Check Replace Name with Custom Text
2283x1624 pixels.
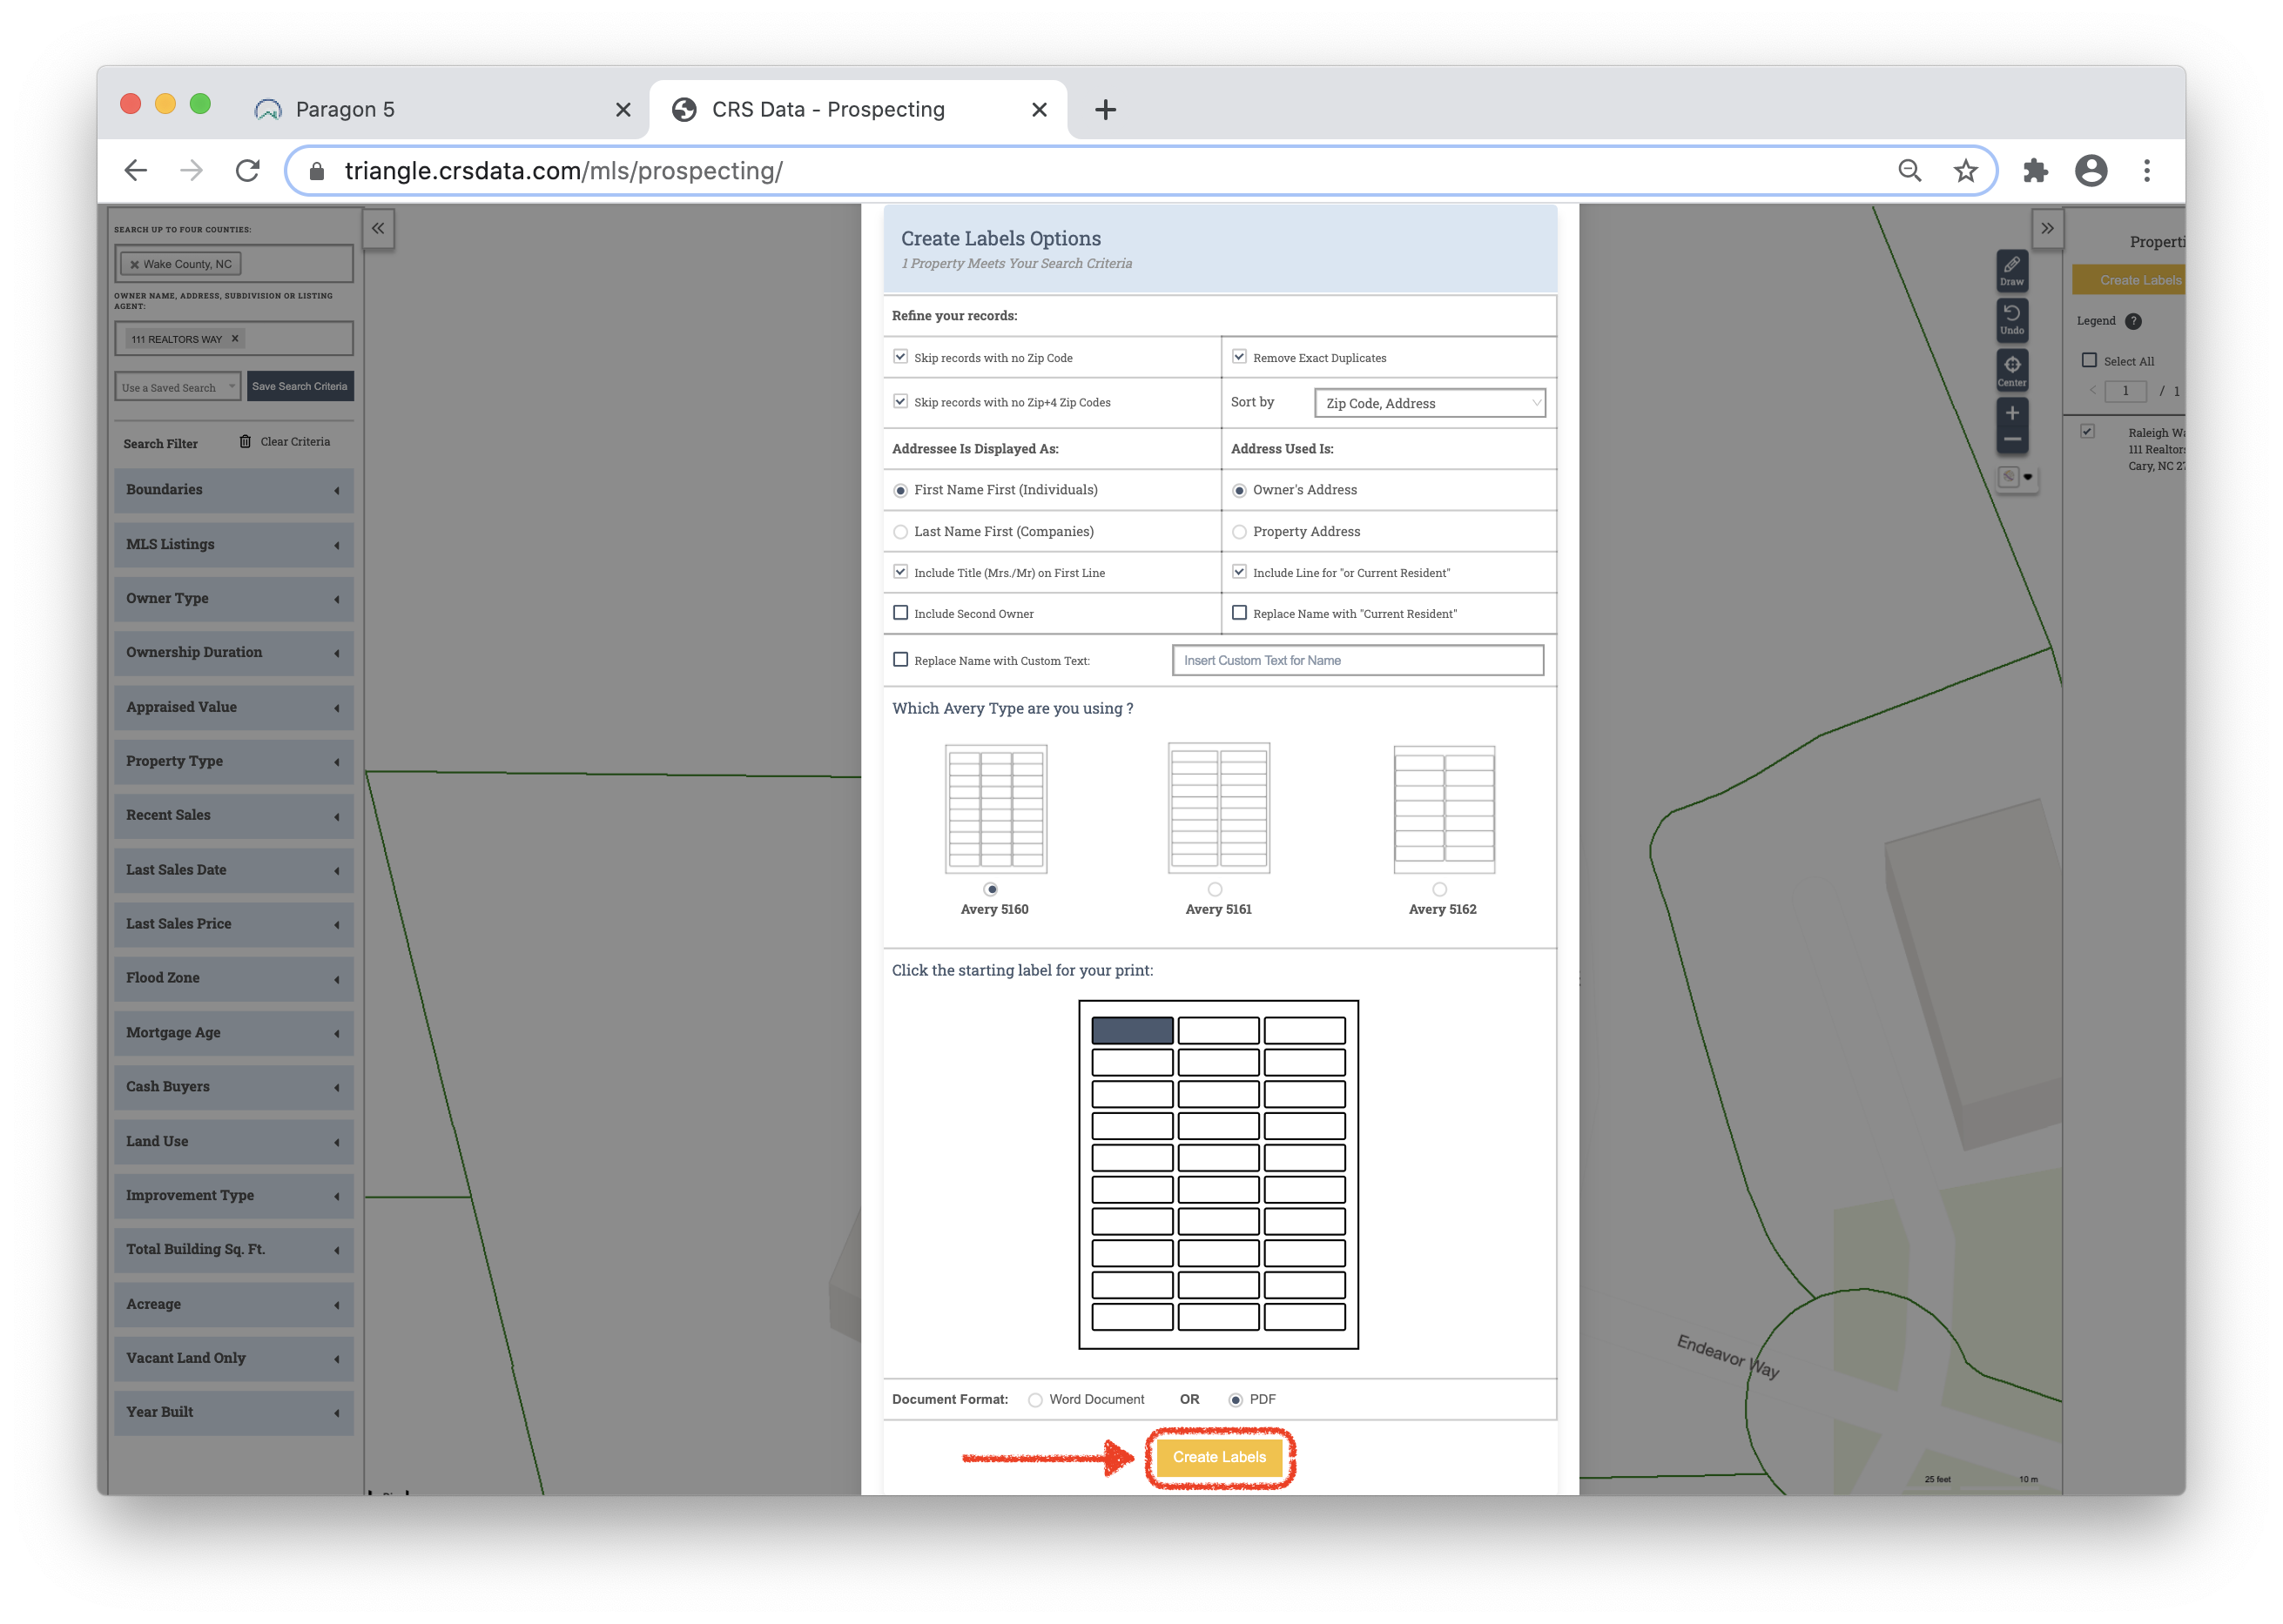coord(900,660)
